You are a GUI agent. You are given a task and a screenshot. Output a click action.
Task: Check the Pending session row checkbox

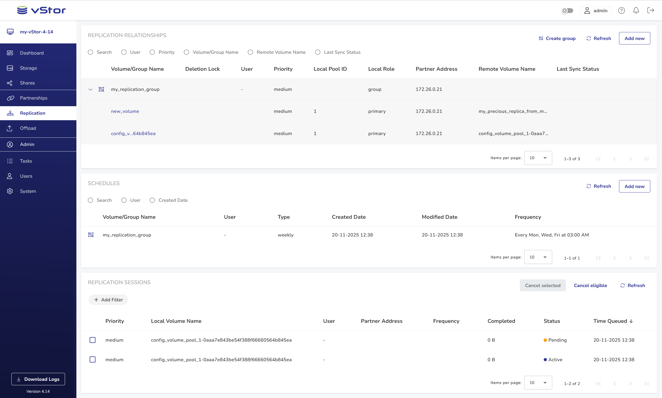(x=92, y=340)
